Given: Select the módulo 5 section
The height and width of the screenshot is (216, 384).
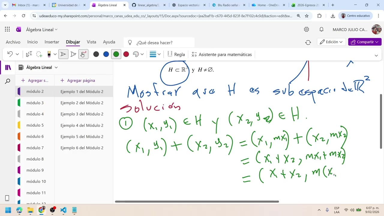Looking at the screenshot, I should click(35, 125).
